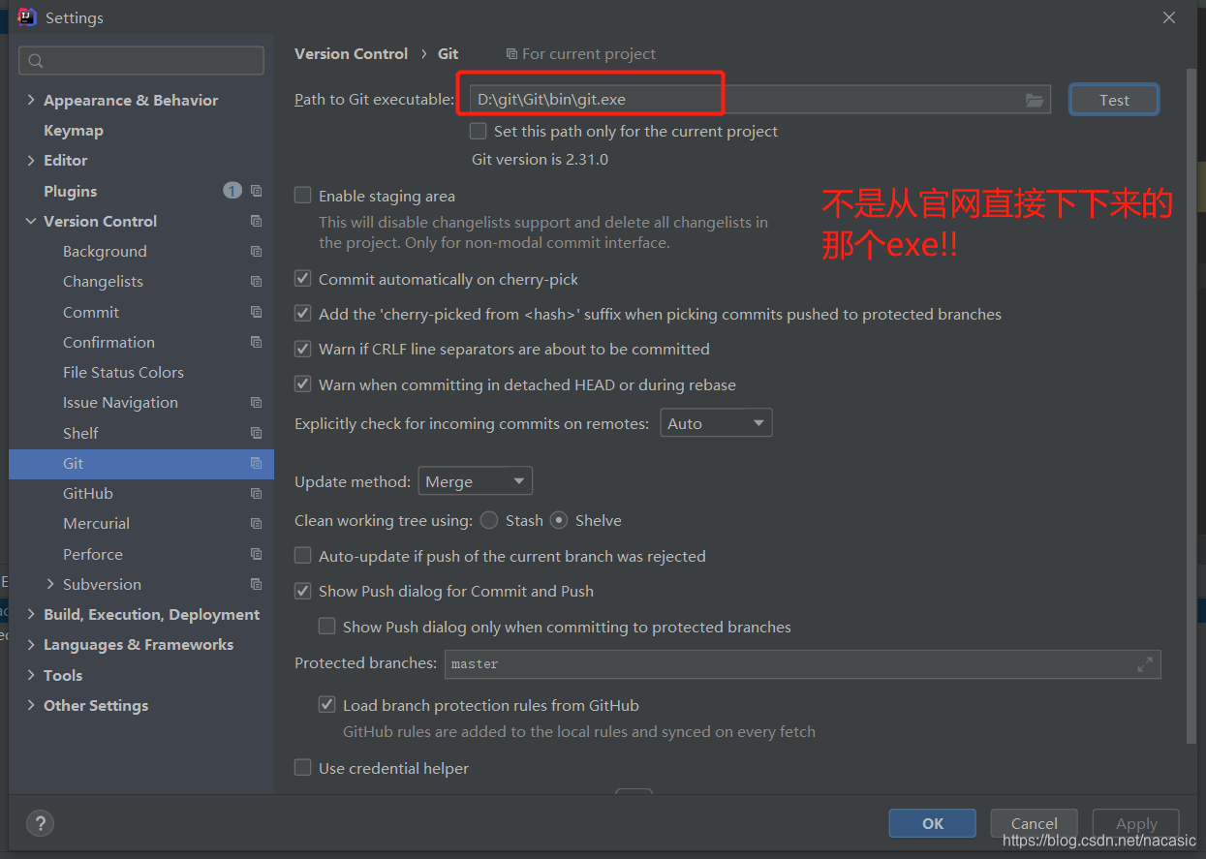Click the help question mark icon
The height and width of the screenshot is (859, 1206).
40,823
